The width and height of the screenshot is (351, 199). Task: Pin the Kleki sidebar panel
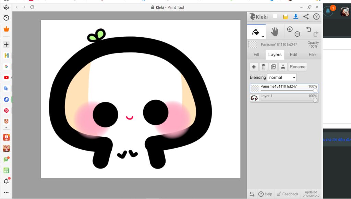pyautogui.click(x=310, y=7)
